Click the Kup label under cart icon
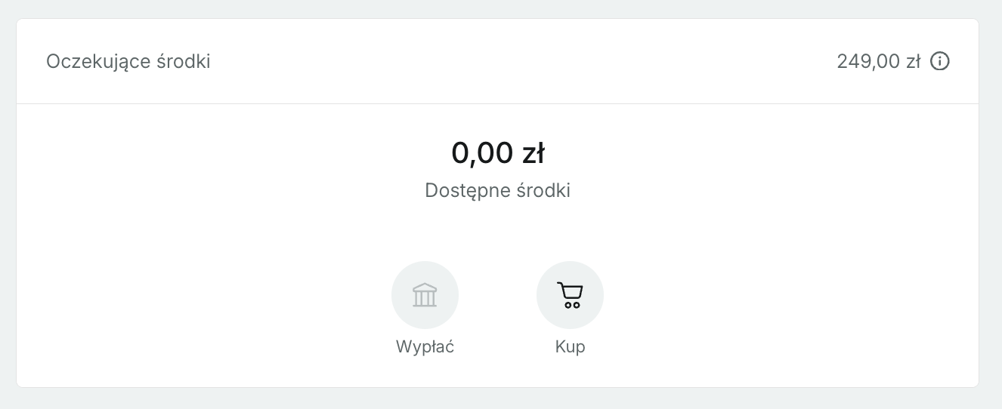The image size is (1002, 409). tap(570, 347)
